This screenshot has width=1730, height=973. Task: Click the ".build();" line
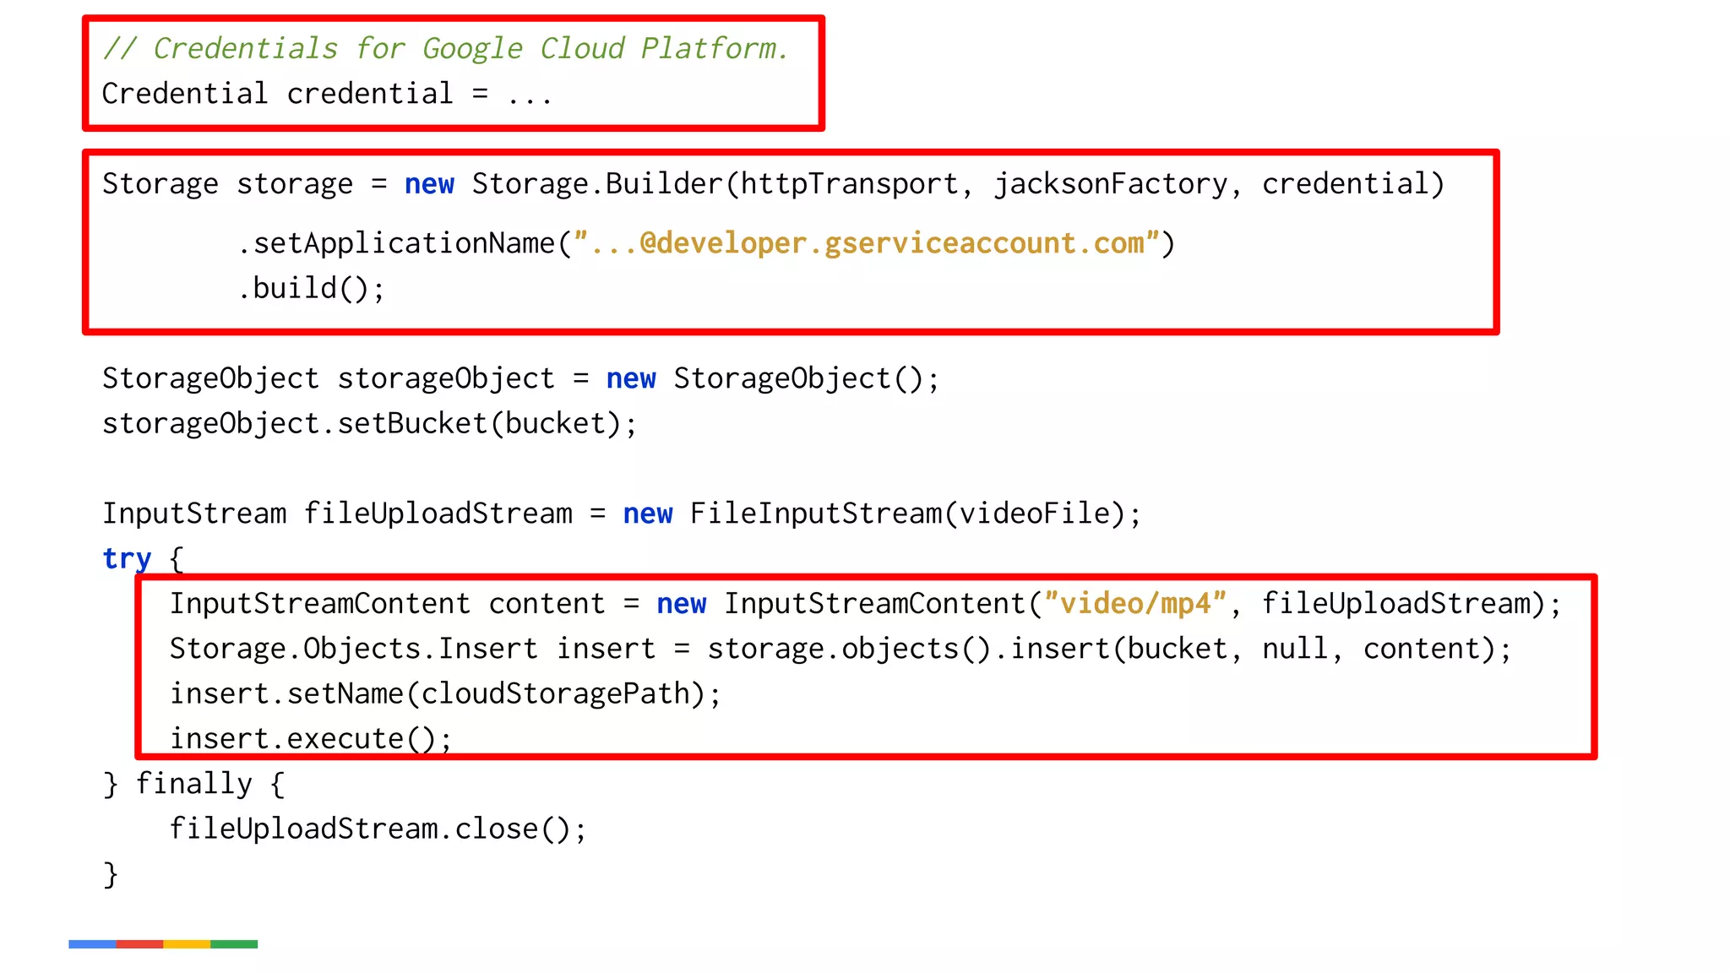point(311,289)
